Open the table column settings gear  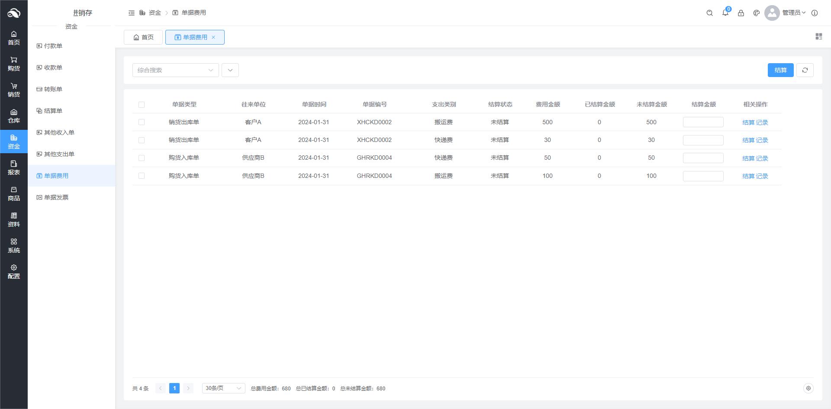coord(808,389)
